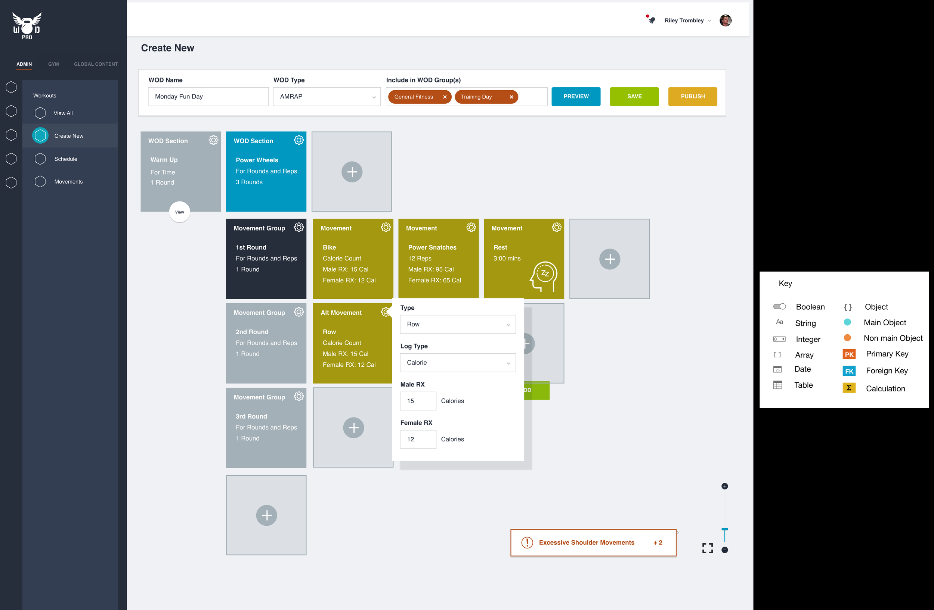Remove Training Day tag

(x=511, y=97)
